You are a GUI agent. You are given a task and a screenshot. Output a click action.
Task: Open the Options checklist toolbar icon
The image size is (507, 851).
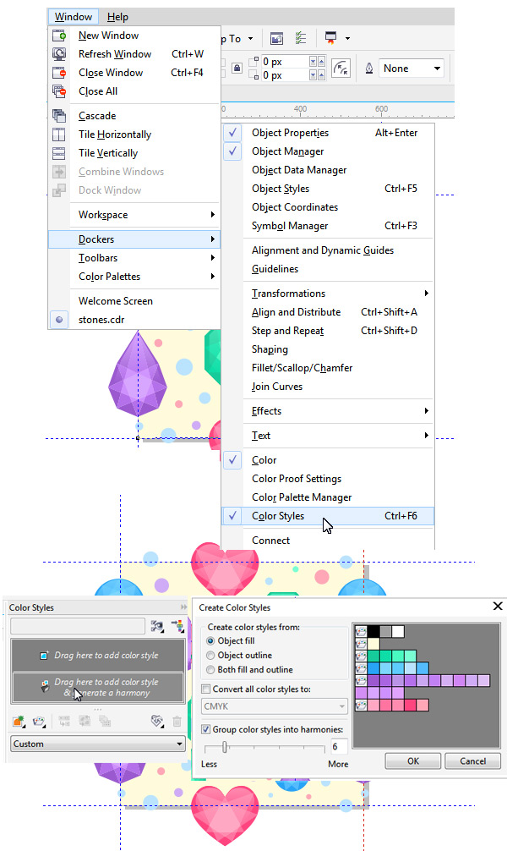tap(301, 38)
